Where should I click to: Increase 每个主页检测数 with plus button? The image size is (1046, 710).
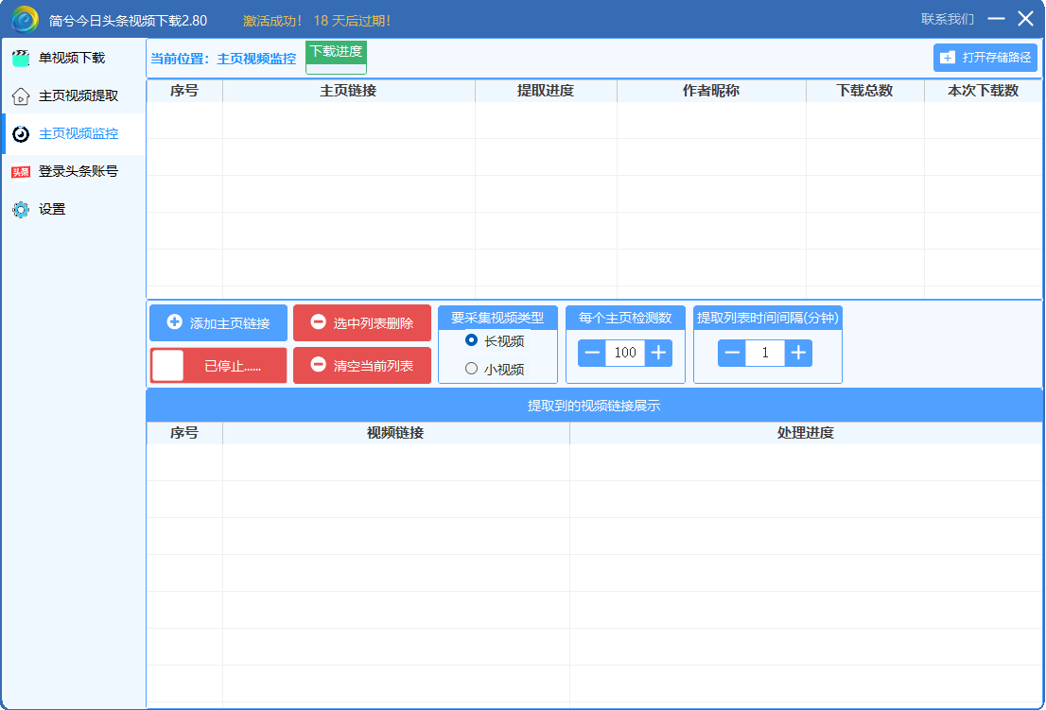(x=659, y=353)
